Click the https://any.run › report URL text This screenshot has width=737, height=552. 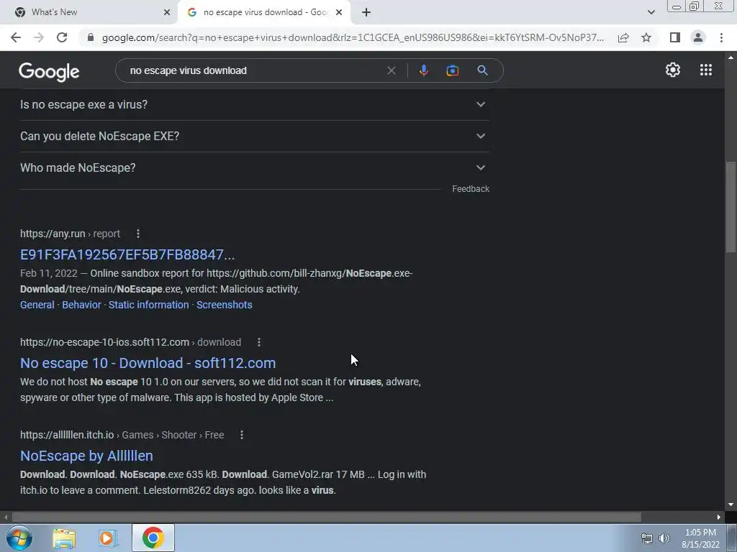70,234
